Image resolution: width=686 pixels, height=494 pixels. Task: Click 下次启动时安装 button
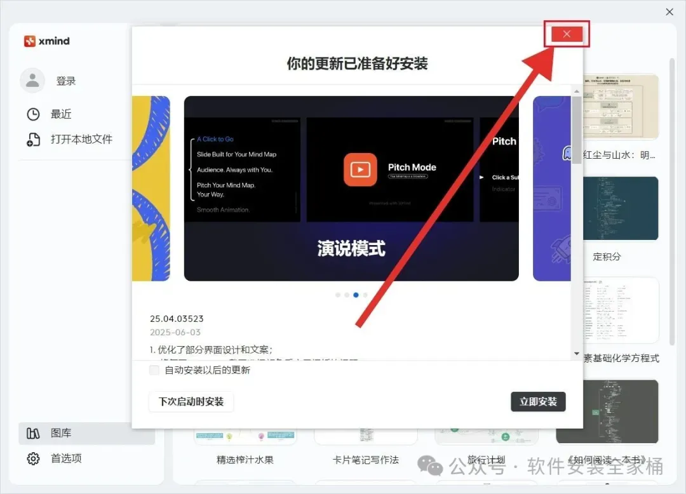pos(191,402)
